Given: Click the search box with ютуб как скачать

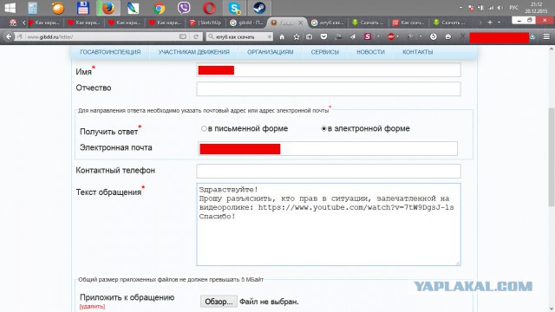Looking at the screenshot, I should coord(240,36).
